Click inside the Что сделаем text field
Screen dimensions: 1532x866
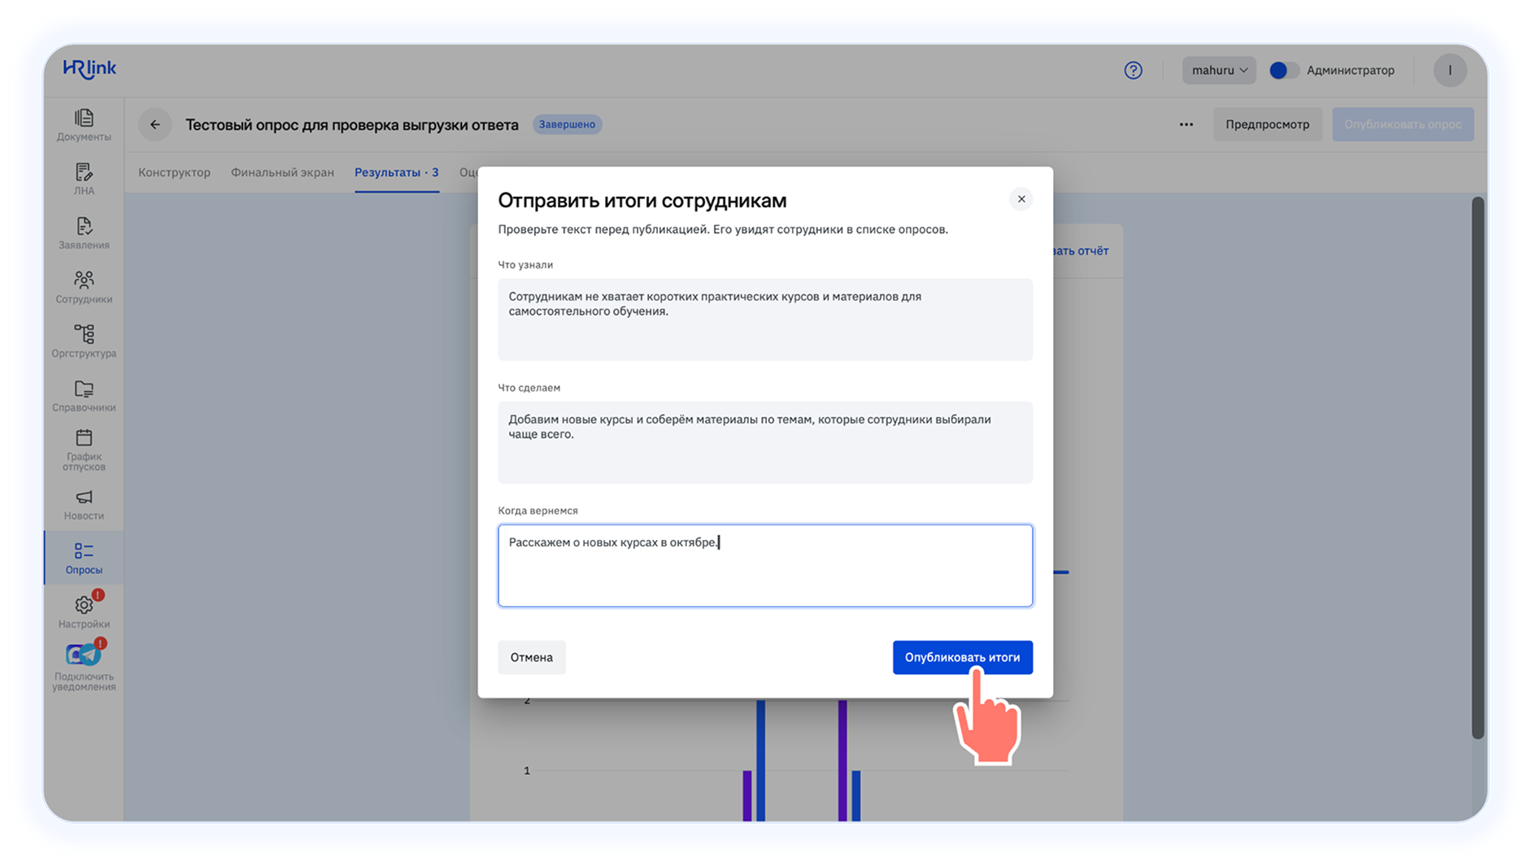[765, 442]
